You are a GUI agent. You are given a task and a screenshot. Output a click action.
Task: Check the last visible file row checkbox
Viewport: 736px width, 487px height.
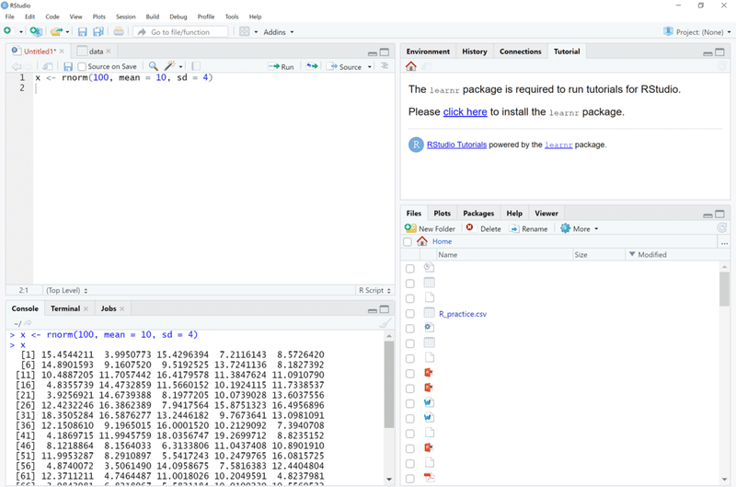coord(409,479)
